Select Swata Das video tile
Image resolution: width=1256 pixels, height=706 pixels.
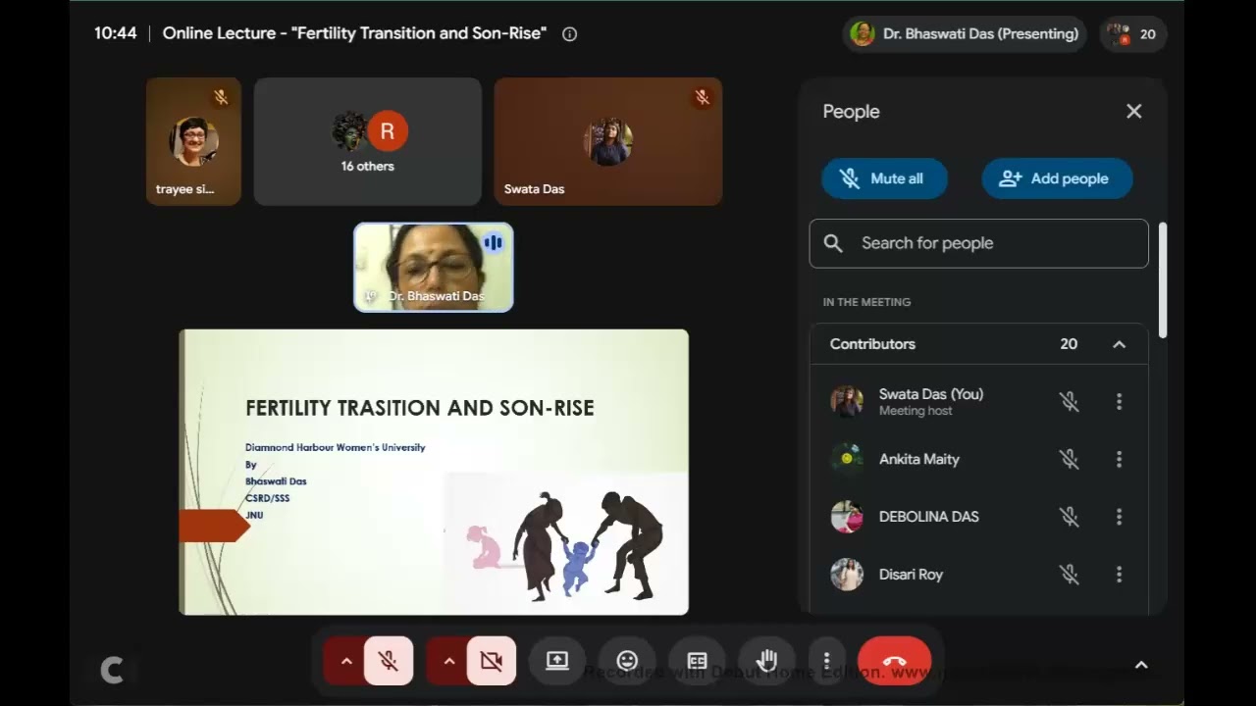(x=608, y=141)
